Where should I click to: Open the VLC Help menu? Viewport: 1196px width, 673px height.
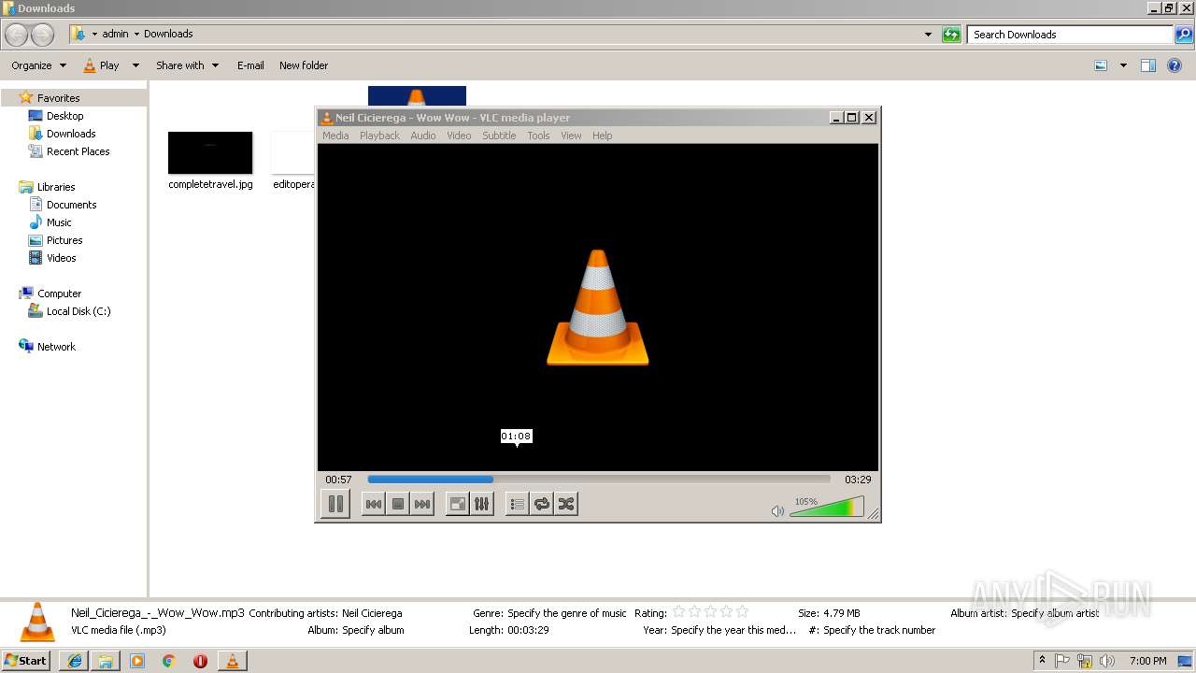(603, 136)
